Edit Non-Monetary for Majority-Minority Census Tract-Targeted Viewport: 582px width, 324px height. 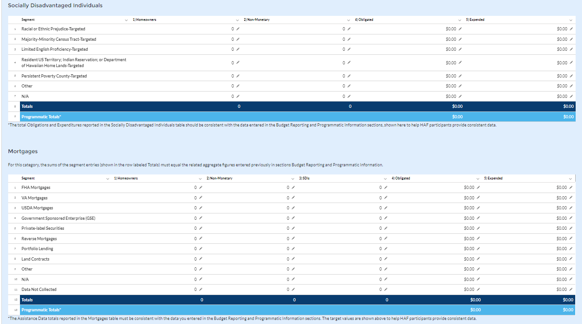[x=349, y=39]
